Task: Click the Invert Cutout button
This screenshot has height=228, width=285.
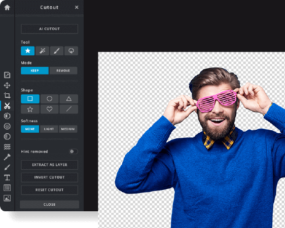Action: coord(49,177)
